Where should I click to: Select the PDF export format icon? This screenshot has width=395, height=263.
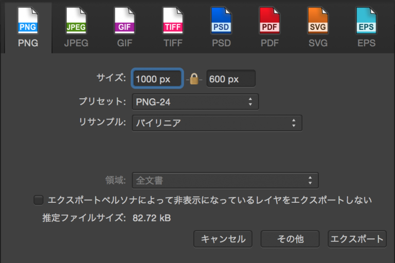pos(270,21)
